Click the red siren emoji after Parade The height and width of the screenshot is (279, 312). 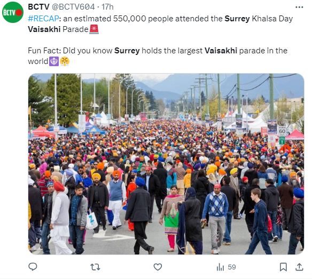(x=94, y=29)
